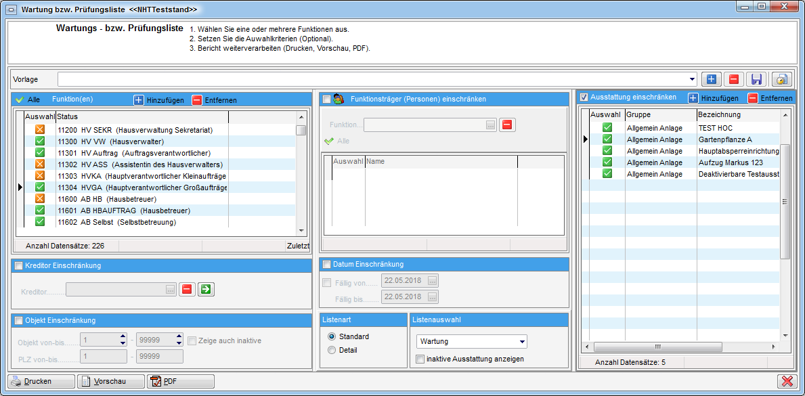805x396 pixels.
Task: Expand the Vorlage dropdown list
Action: [x=692, y=79]
